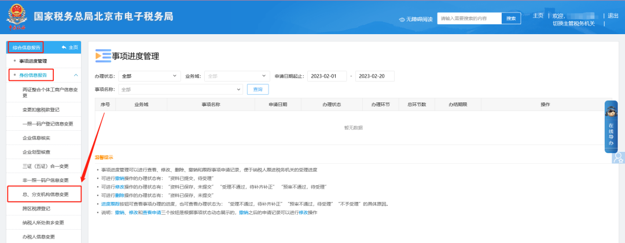Screen dimensions: 625x243
Task: Open the 业务域 dropdown
Action: [238, 76]
